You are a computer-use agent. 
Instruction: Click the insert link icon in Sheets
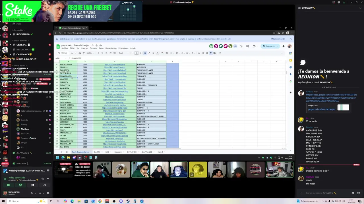point(198,53)
